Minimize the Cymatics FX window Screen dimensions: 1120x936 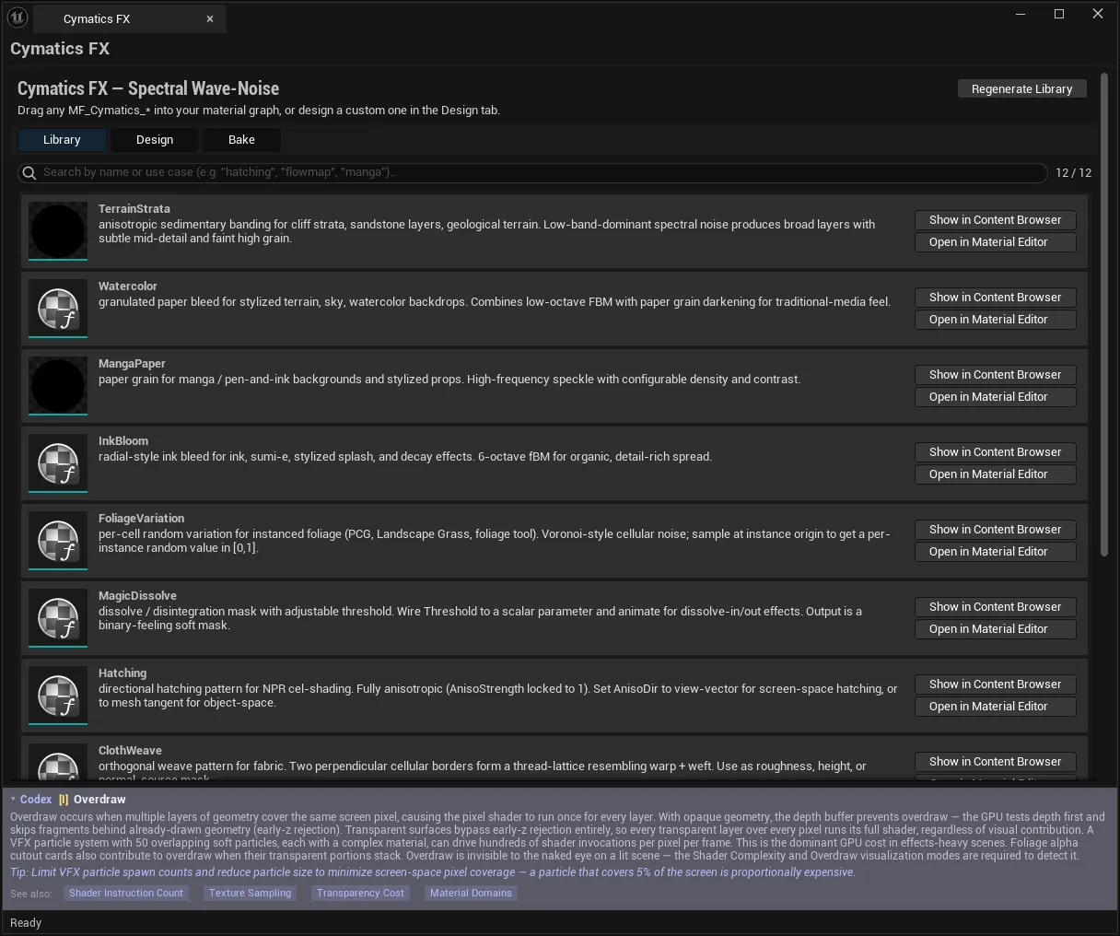click(x=1021, y=14)
